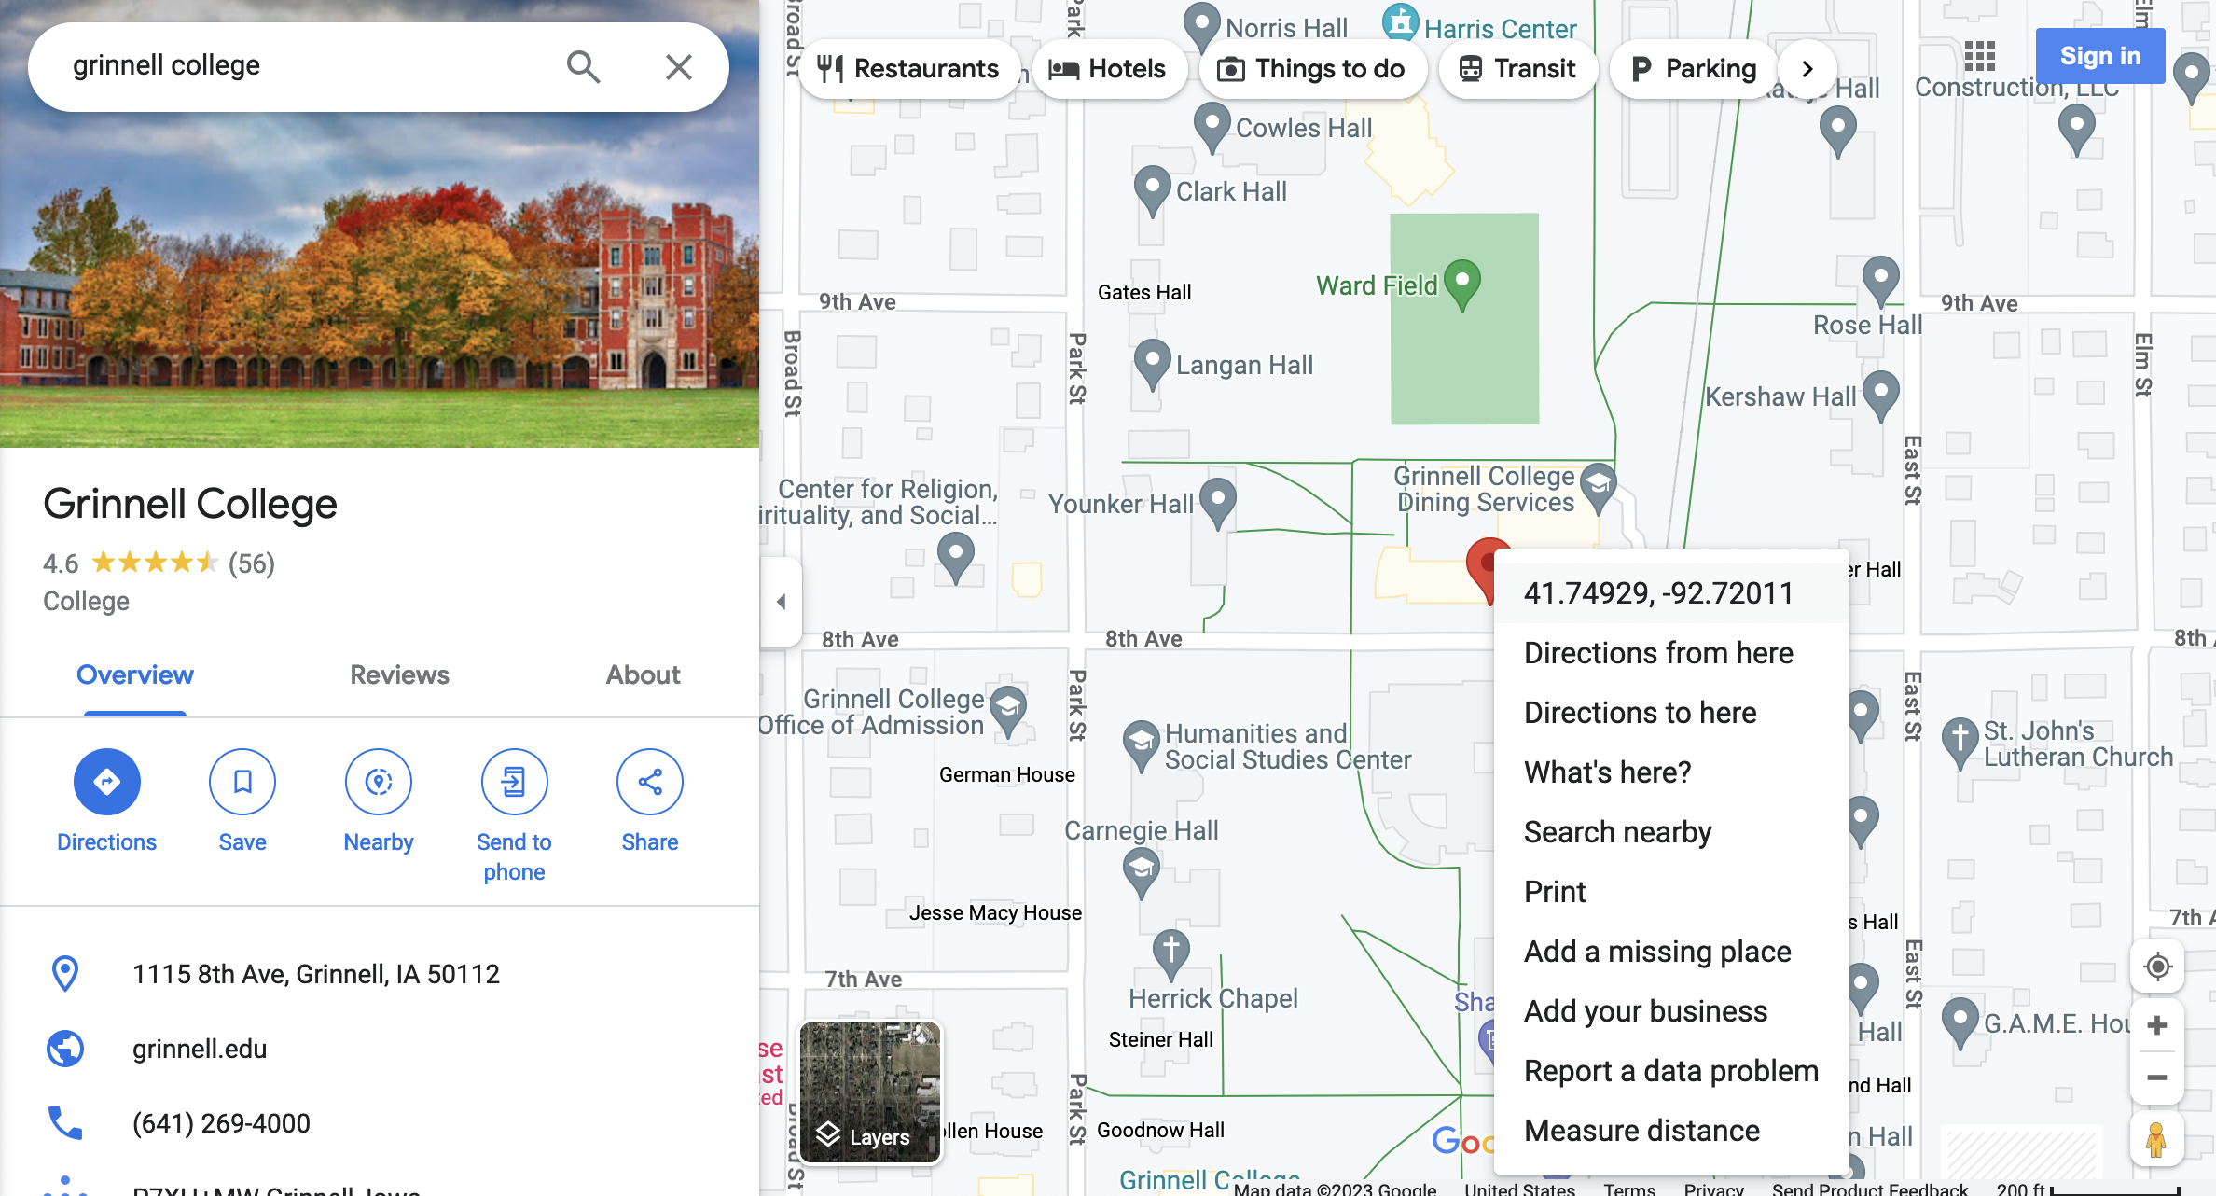Screen dimensions: 2216x1196
Task: Select What's here? menu entry
Action: tap(1670, 772)
